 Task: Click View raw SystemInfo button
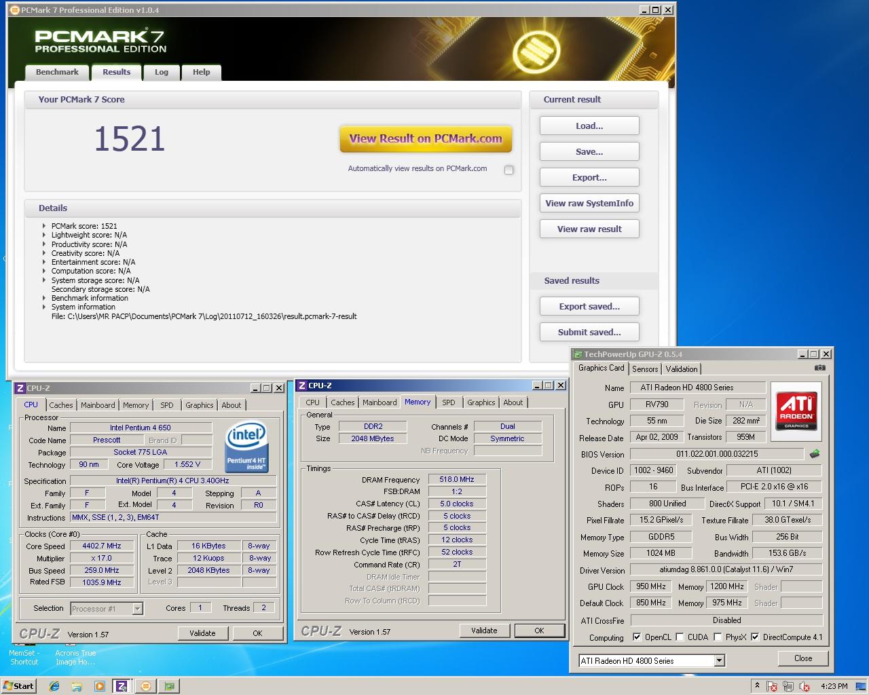click(x=589, y=203)
